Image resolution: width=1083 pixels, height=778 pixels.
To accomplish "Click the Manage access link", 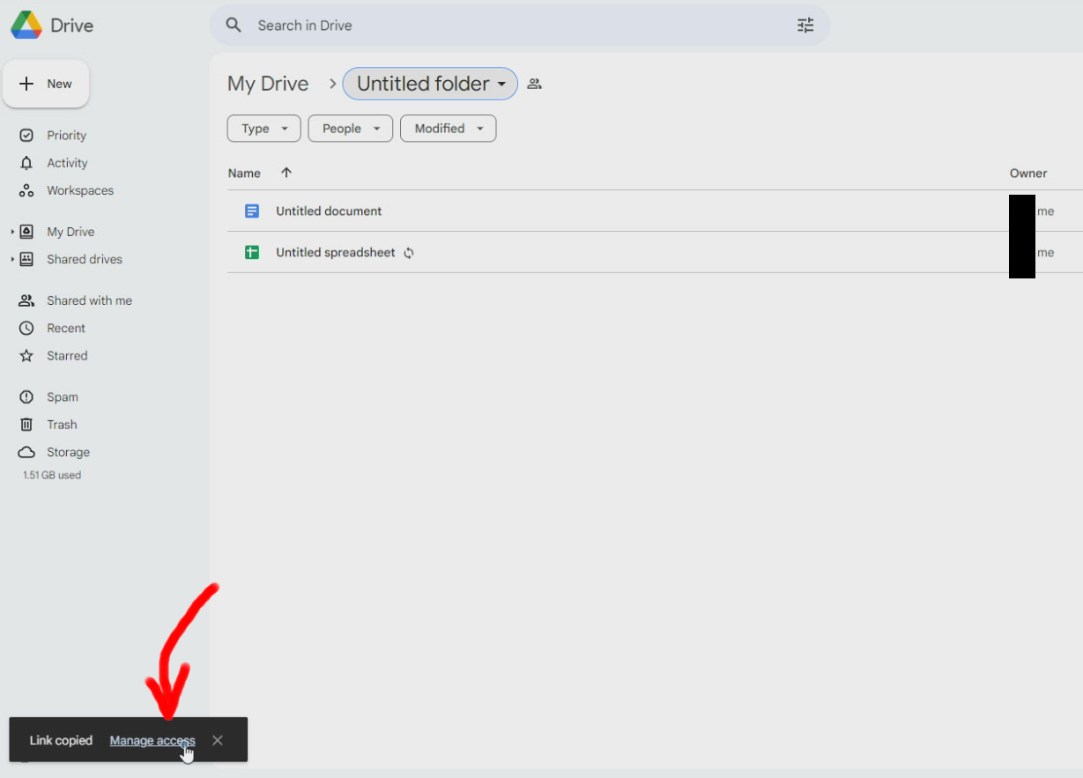I will (x=152, y=741).
